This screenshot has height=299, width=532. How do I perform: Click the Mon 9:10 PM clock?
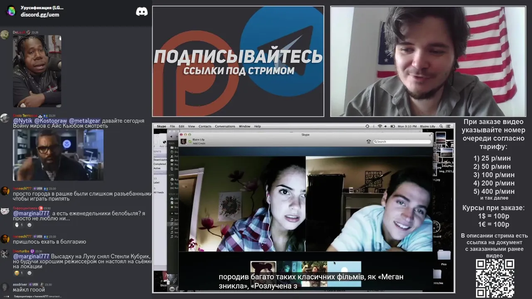(407, 126)
